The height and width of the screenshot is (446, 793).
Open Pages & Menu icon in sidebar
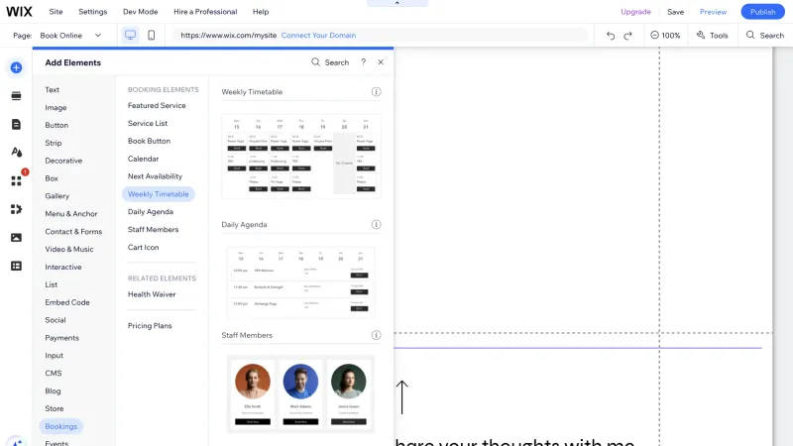pyautogui.click(x=16, y=124)
